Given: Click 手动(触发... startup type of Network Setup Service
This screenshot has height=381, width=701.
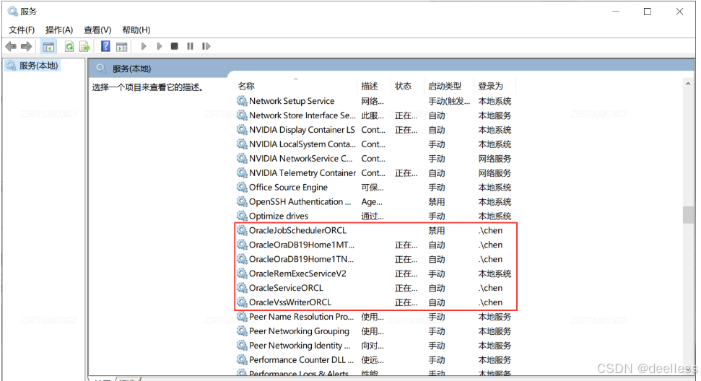Looking at the screenshot, I should [x=449, y=101].
